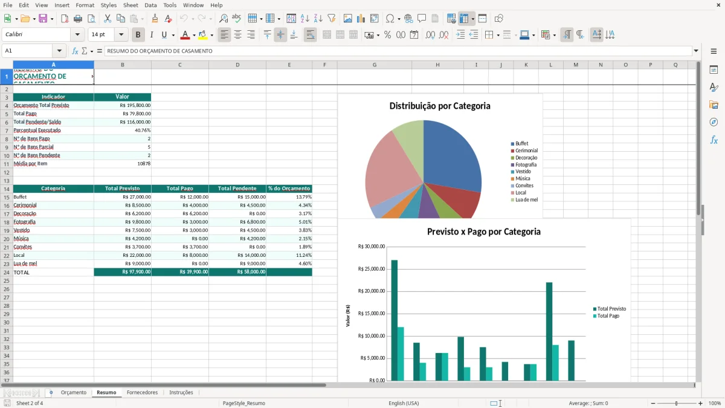The height and width of the screenshot is (408, 725).
Task: Click the Insert Image icon
Action: (348, 19)
